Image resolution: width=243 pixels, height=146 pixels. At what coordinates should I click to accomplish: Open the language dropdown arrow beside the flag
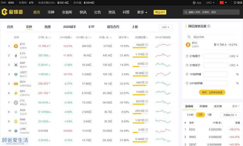(x=226, y=2)
